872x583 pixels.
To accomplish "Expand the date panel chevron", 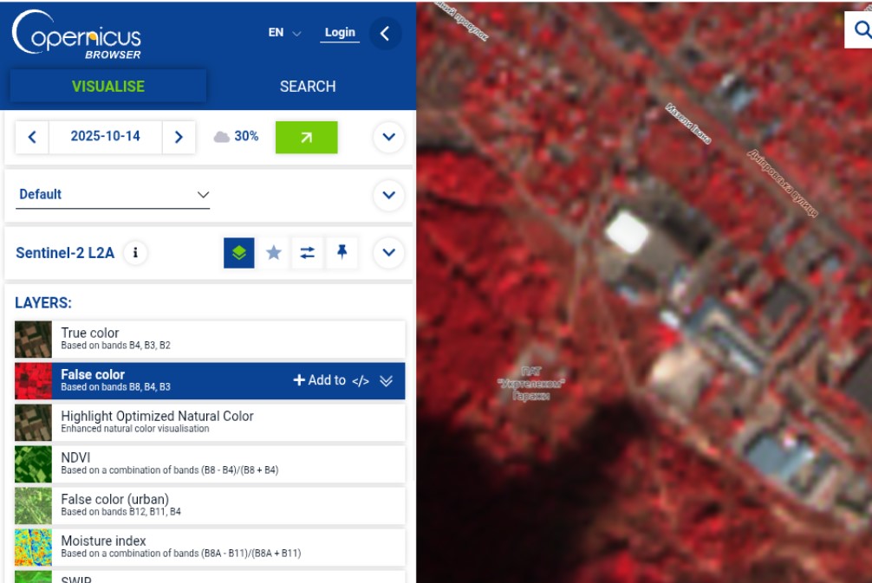I will click(388, 137).
